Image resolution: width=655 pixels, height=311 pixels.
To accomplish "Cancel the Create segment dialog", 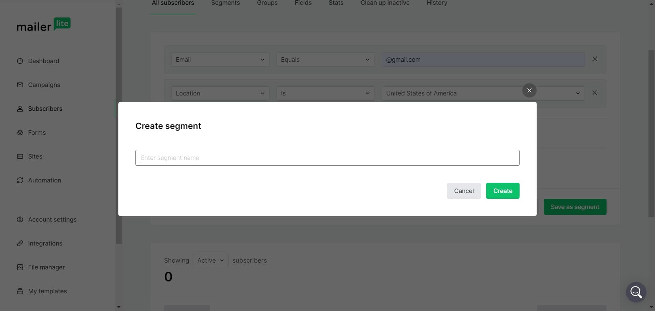I will pos(464,191).
